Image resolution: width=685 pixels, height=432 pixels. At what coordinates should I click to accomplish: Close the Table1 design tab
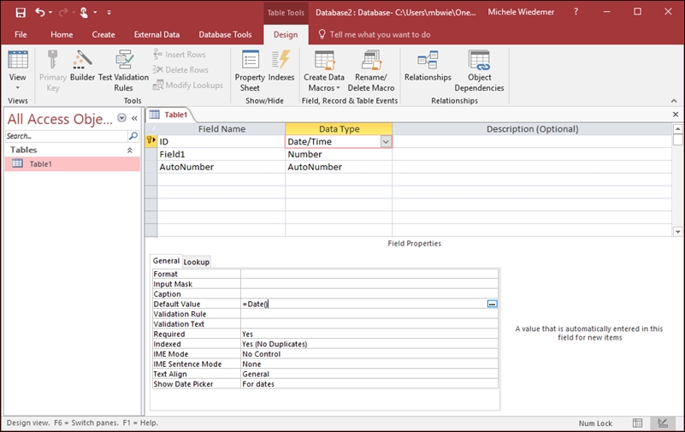pyautogui.click(x=676, y=115)
